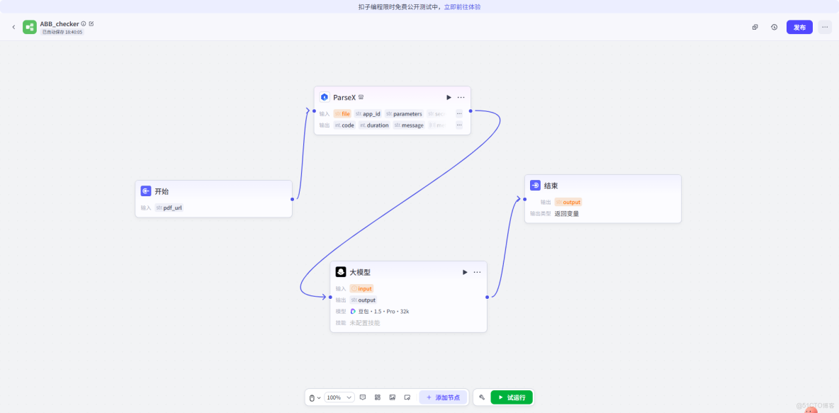Click the auto-layout icon in the bottom toolbar
This screenshot has width=839, height=413.
click(378, 397)
